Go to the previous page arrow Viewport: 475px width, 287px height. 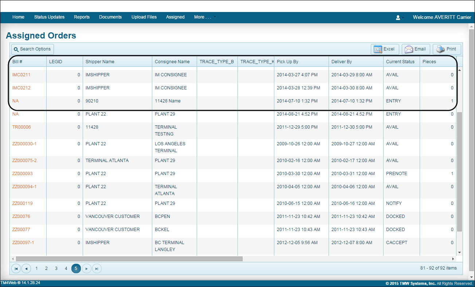coord(26,268)
